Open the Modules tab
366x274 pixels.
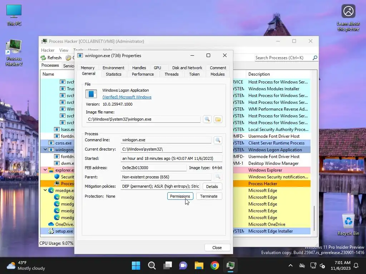click(218, 74)
